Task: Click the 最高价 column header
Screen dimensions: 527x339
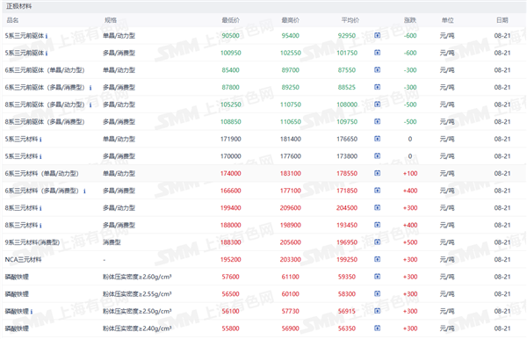Action: (x=291, y=20)
